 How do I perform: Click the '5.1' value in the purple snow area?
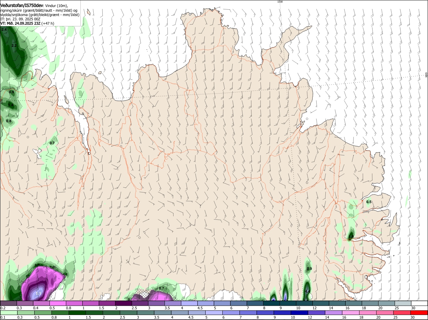coord(38,294)
